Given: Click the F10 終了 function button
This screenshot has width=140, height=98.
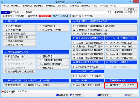Looking at the screenshot, I should (131, 95).
